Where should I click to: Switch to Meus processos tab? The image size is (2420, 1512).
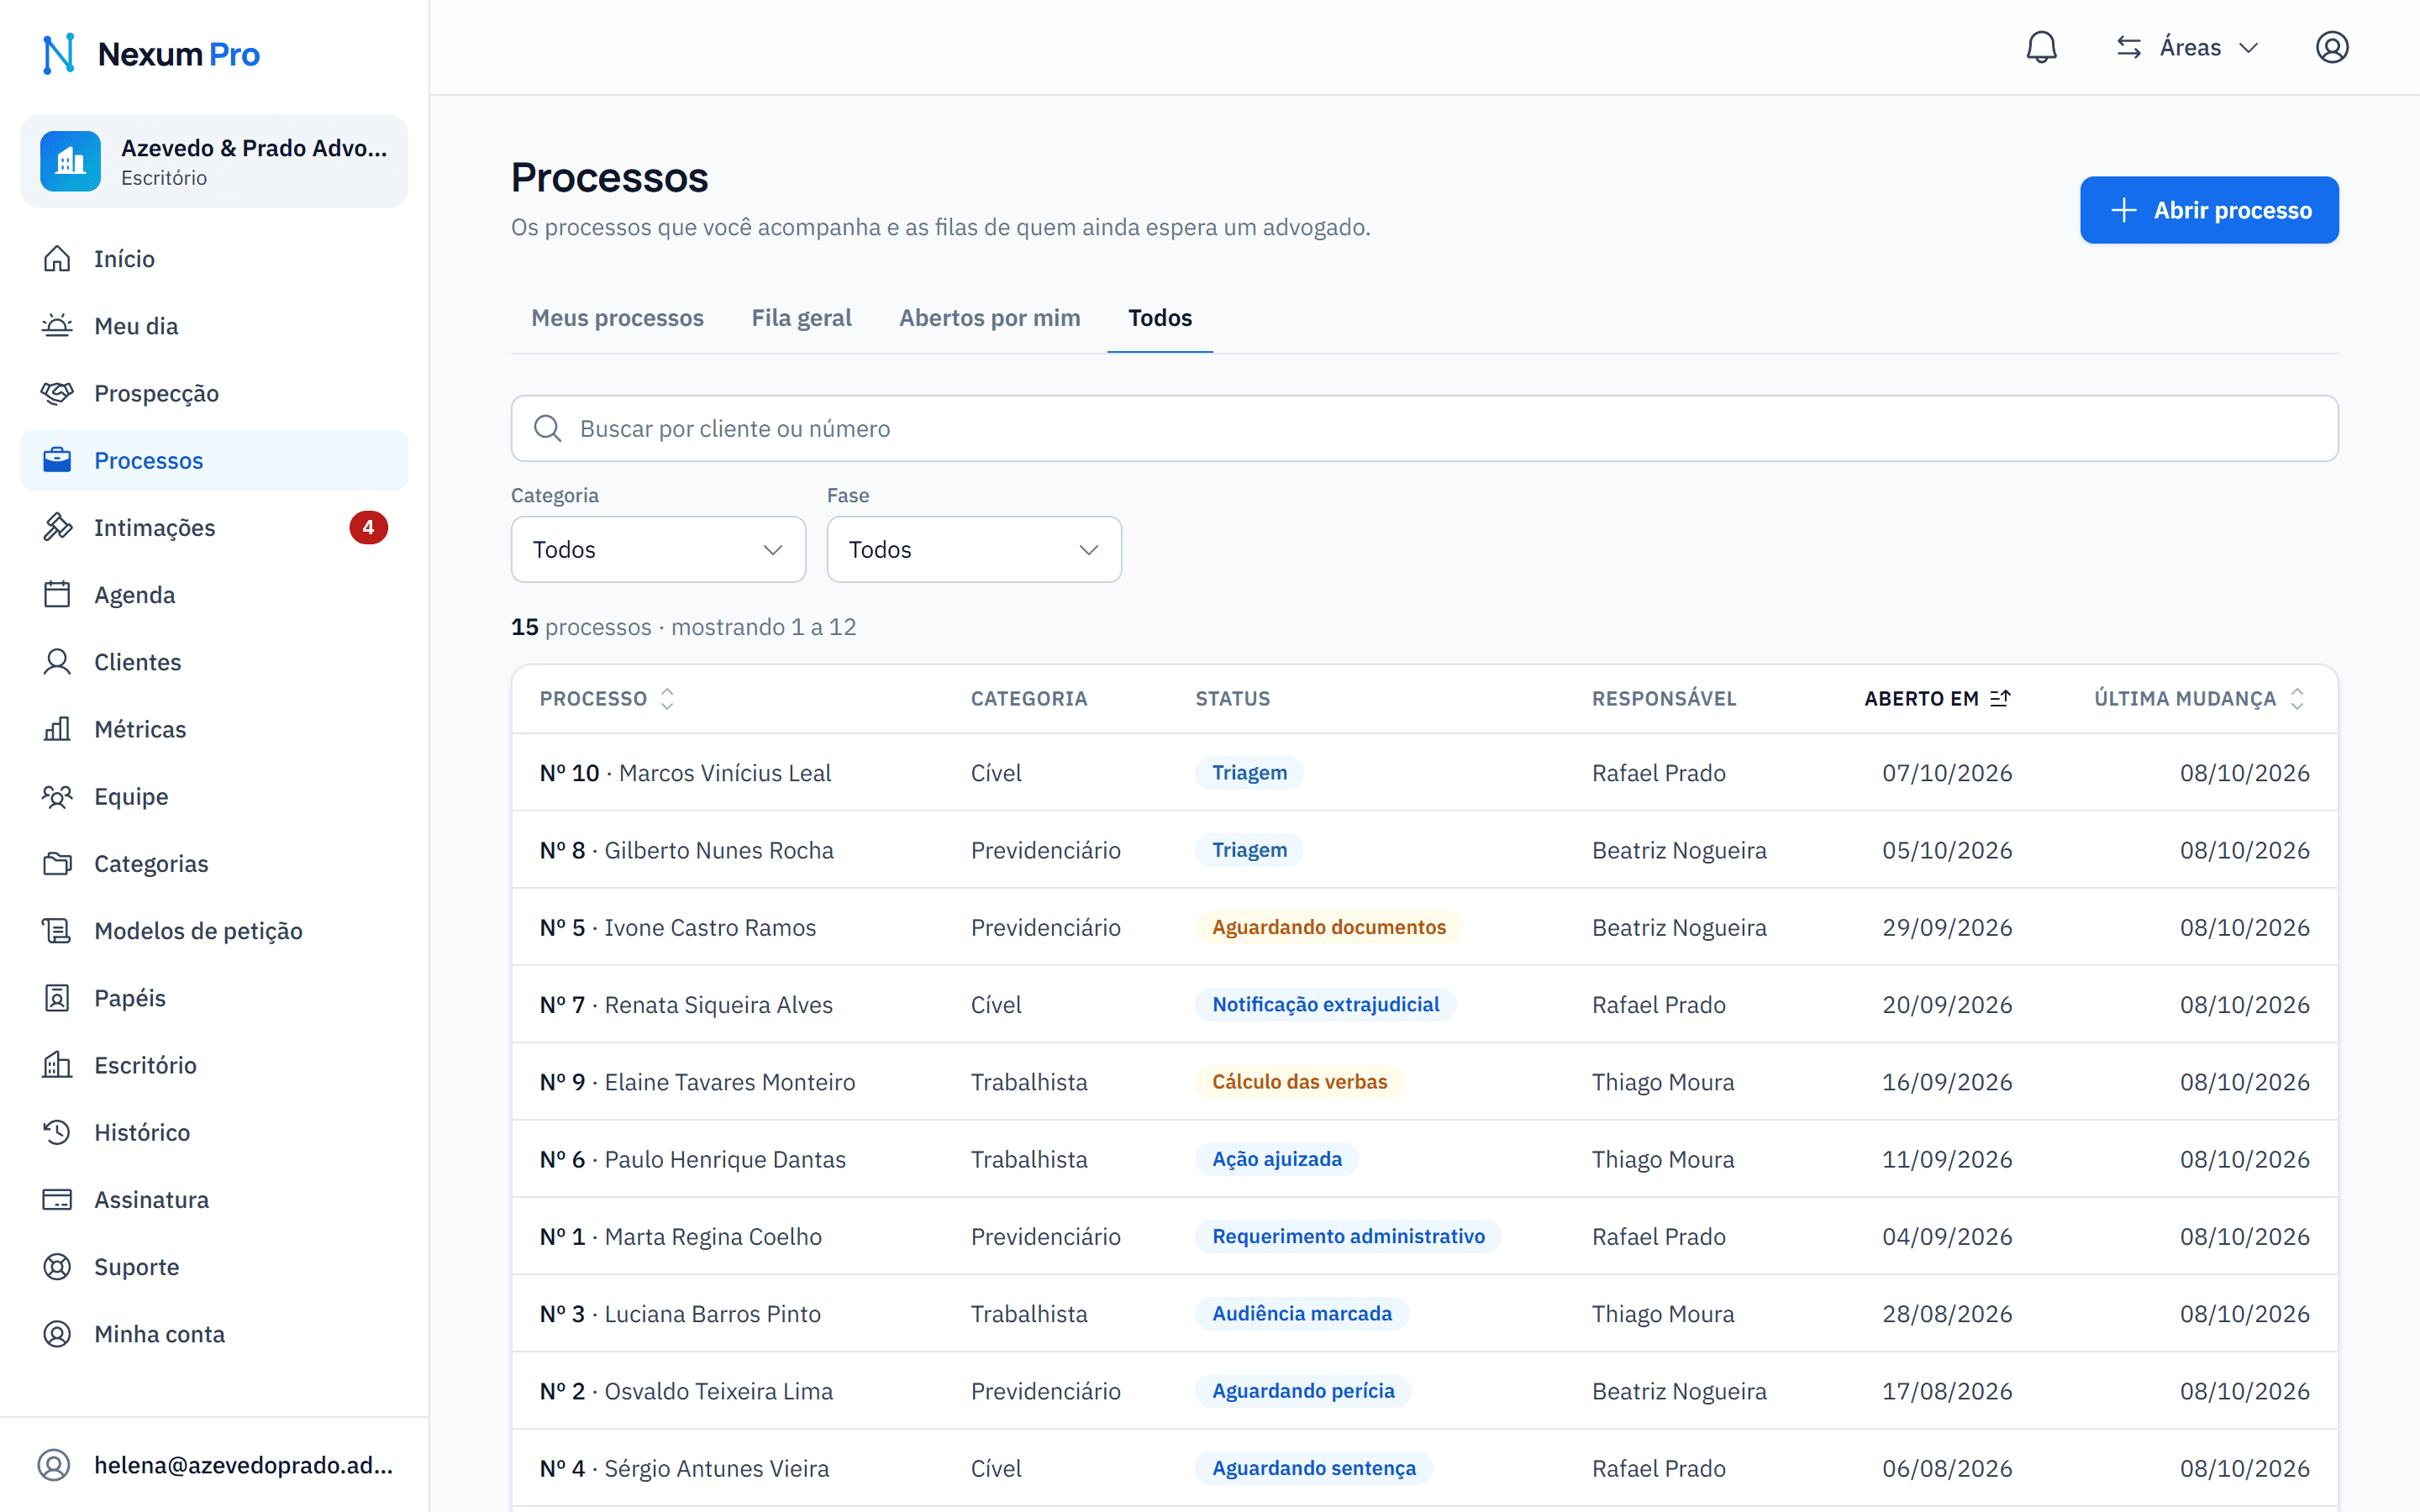(617, 318)
